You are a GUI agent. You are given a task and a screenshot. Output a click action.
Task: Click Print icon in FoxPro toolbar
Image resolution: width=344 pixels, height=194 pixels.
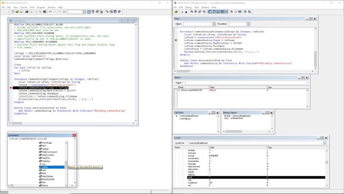(x=27, y=12)
